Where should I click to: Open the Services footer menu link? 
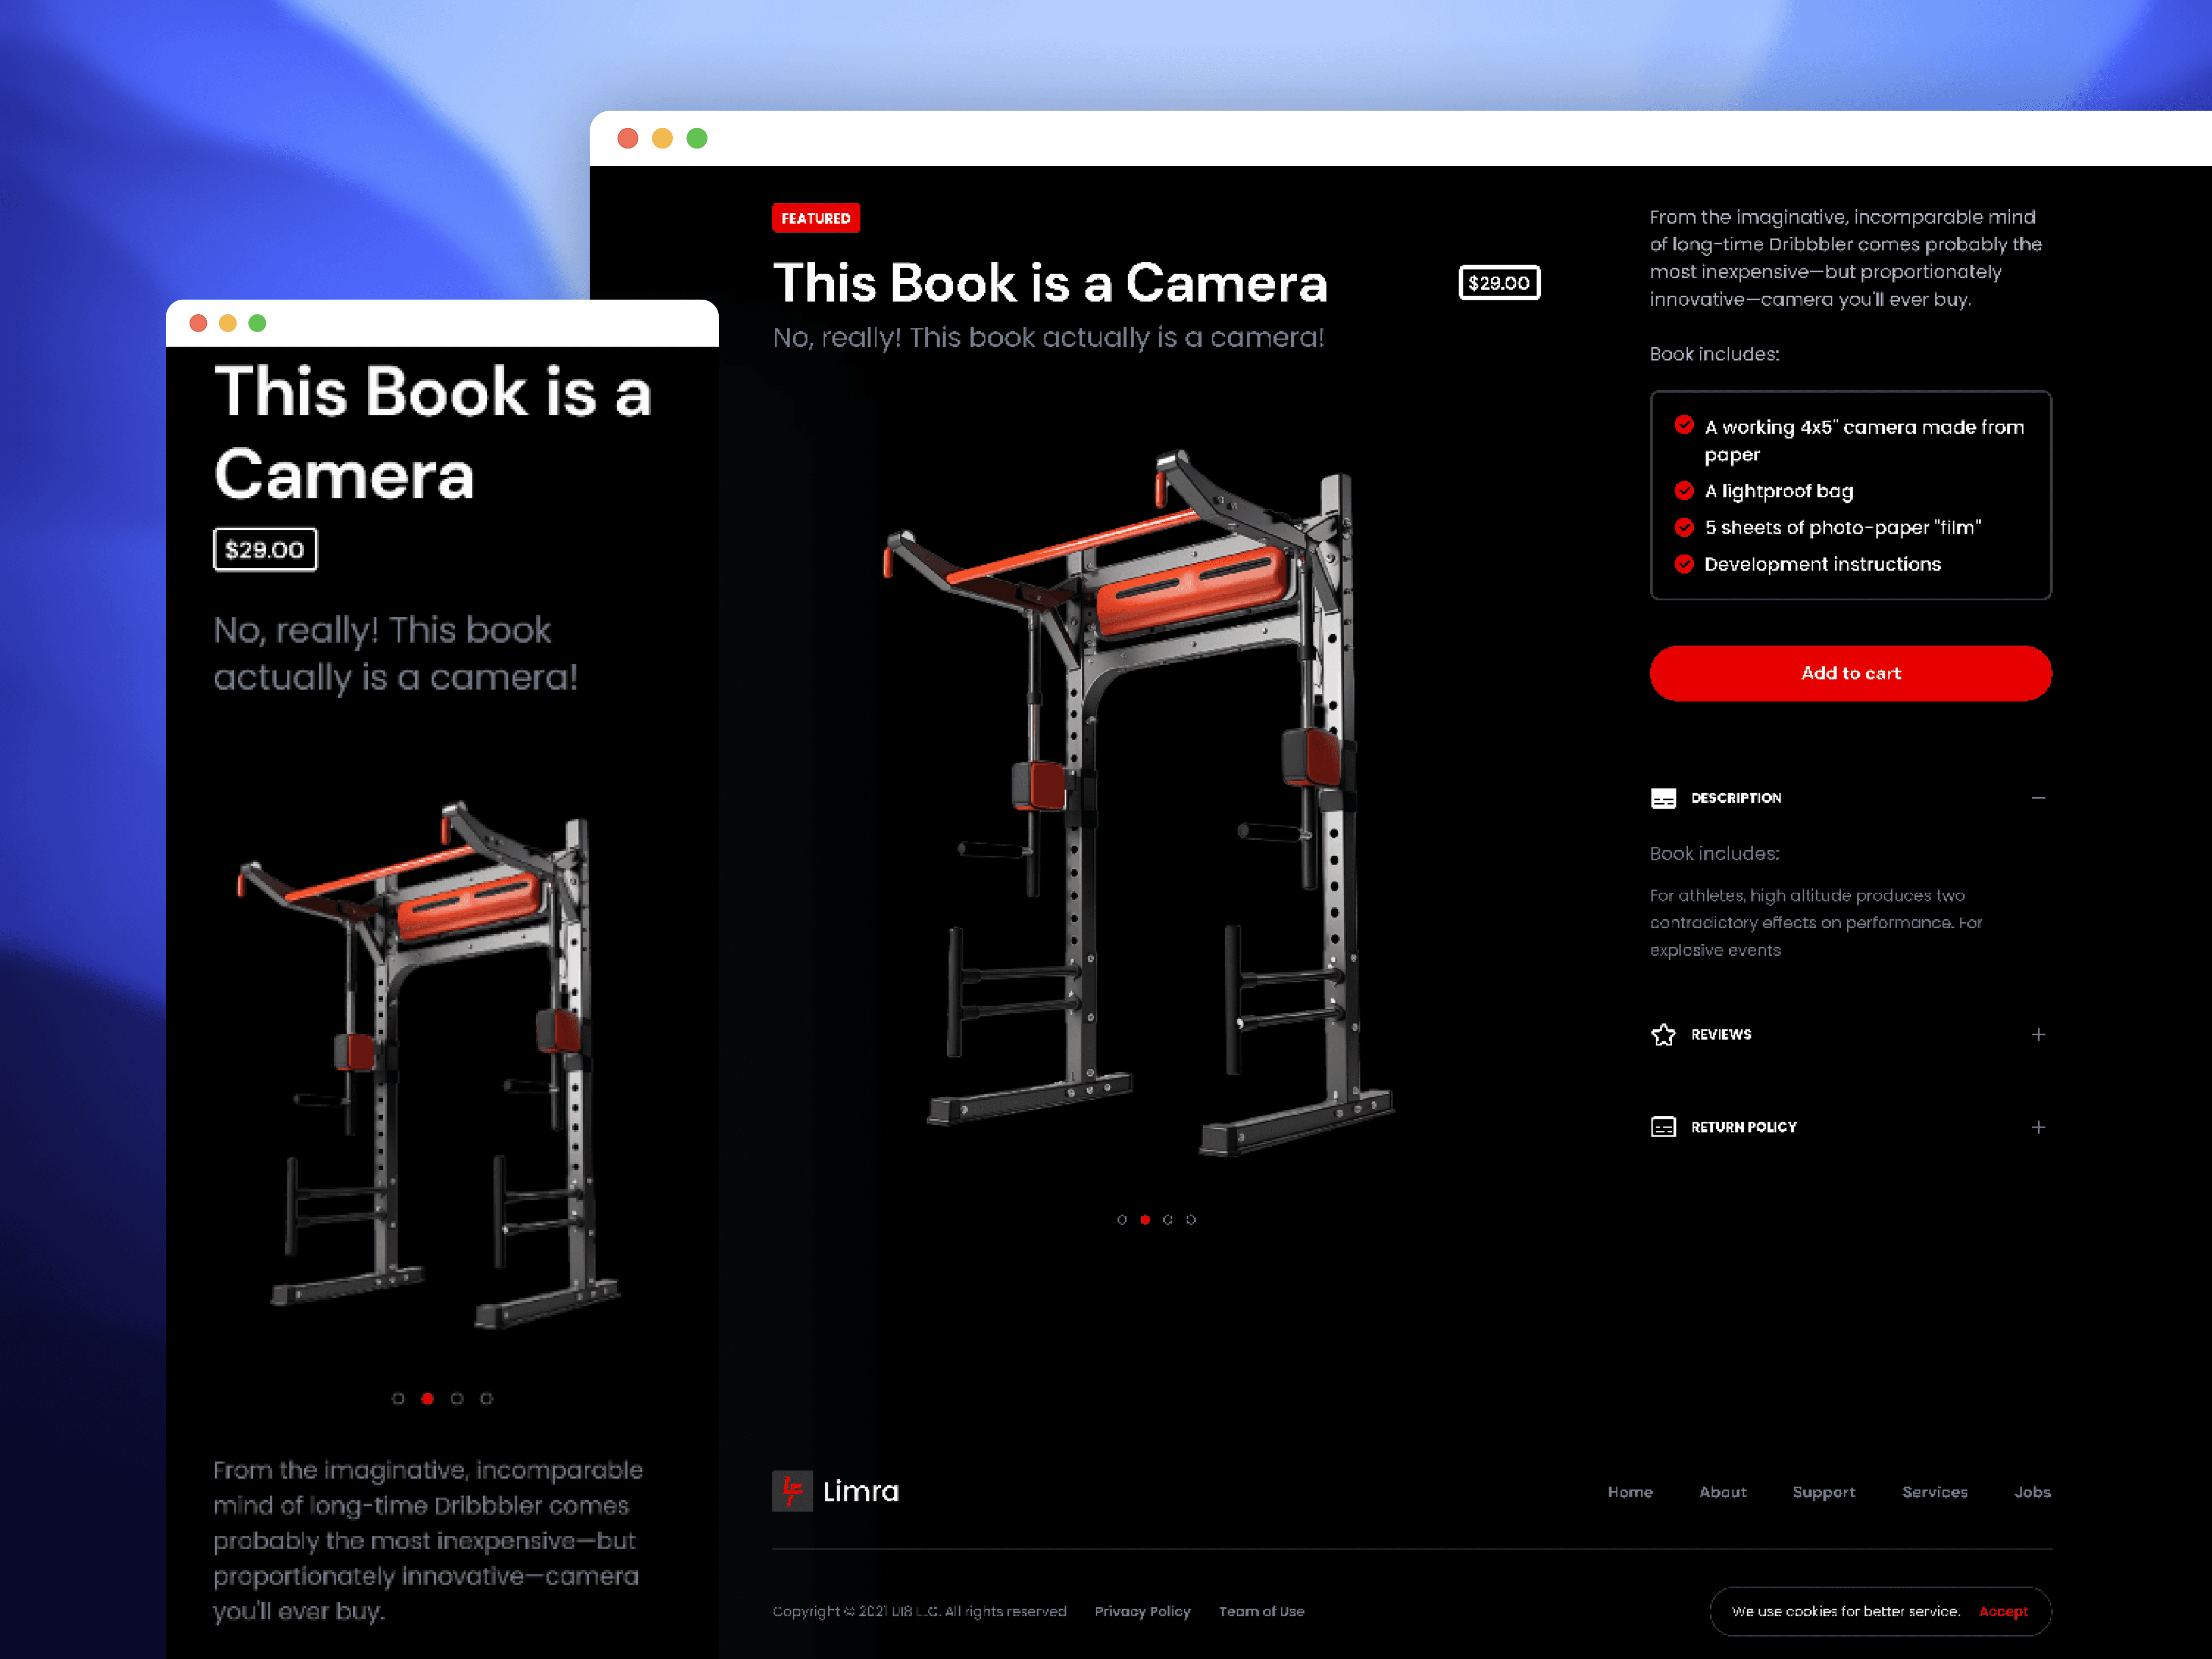click(x=1934, y=1492)
